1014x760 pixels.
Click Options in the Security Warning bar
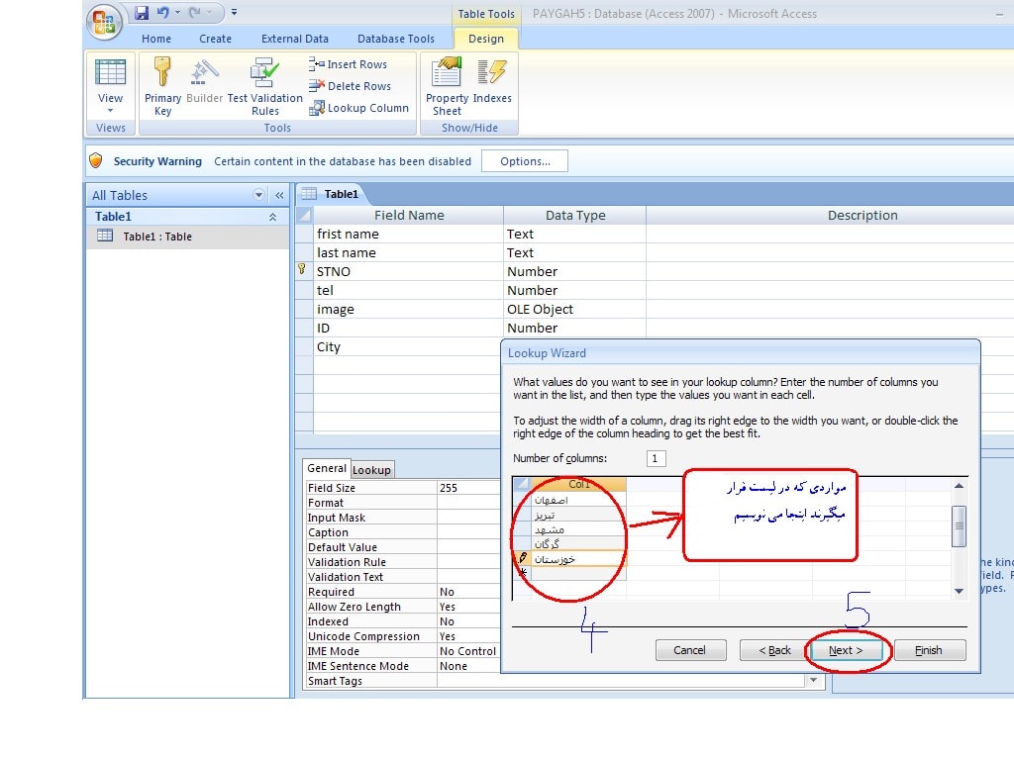pyautogui.click(x=525, y=161)
